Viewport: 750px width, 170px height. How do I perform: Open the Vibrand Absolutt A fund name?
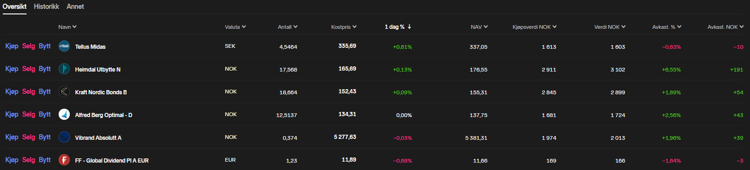[98, 138]
